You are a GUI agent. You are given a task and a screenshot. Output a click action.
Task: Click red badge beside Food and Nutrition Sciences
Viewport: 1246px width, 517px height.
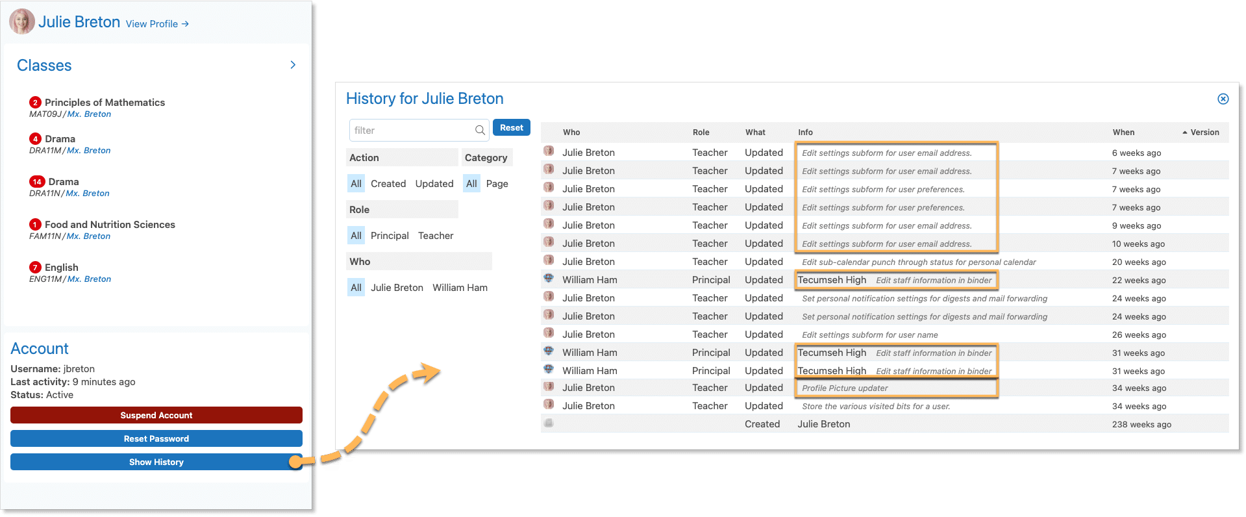[x=35, y=225]
